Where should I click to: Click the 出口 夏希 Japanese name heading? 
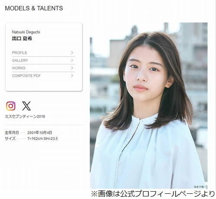click(x=22, y=39)
